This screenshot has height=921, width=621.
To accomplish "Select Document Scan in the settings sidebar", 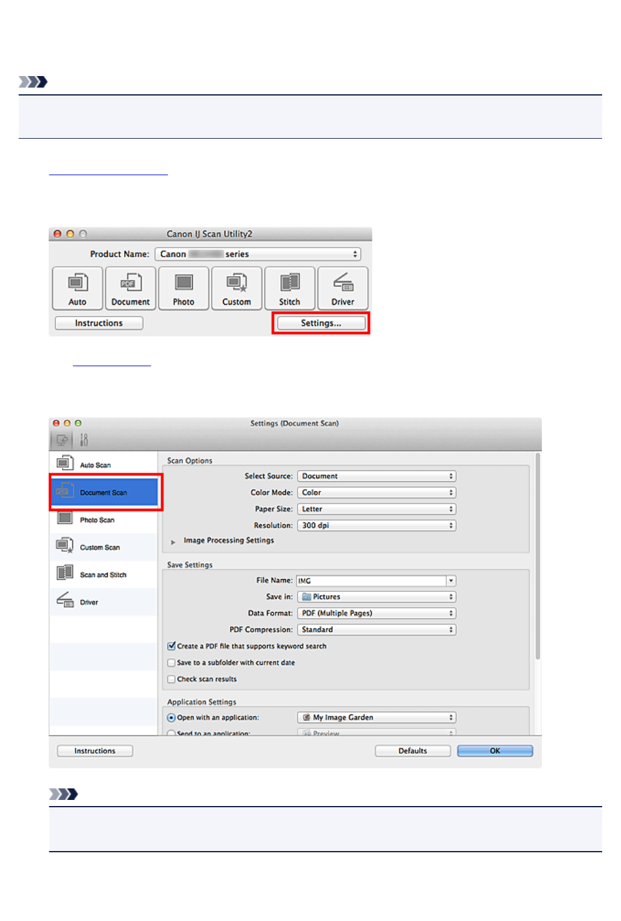I will 103,492.
